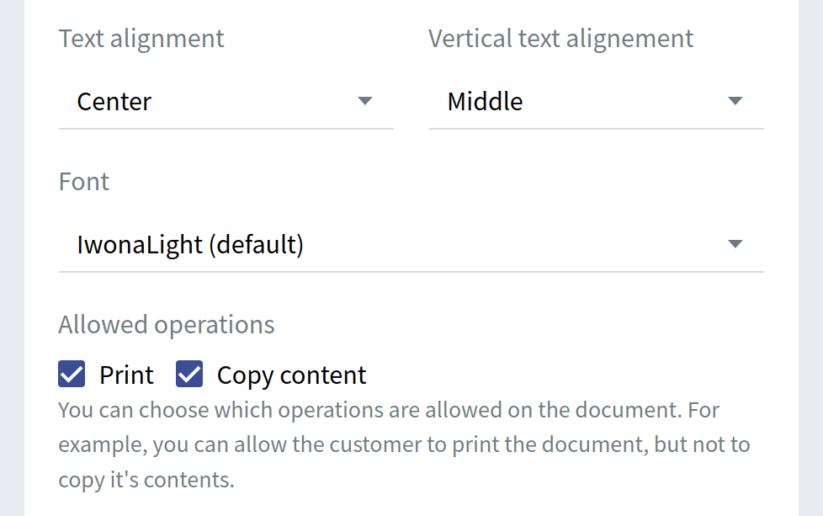Click the checkmark inside the Print checkbox
Image resolution: width=823 pixels, height=516 pixels.
coord(72,374)
